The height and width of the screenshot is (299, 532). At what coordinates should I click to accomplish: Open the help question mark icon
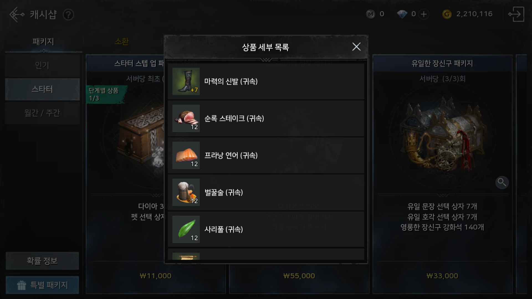tap(68, 15)
